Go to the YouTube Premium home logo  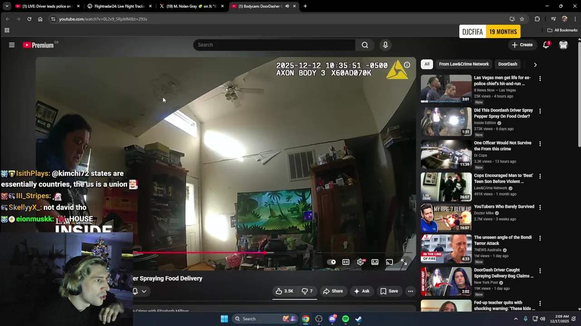(38, 45)
